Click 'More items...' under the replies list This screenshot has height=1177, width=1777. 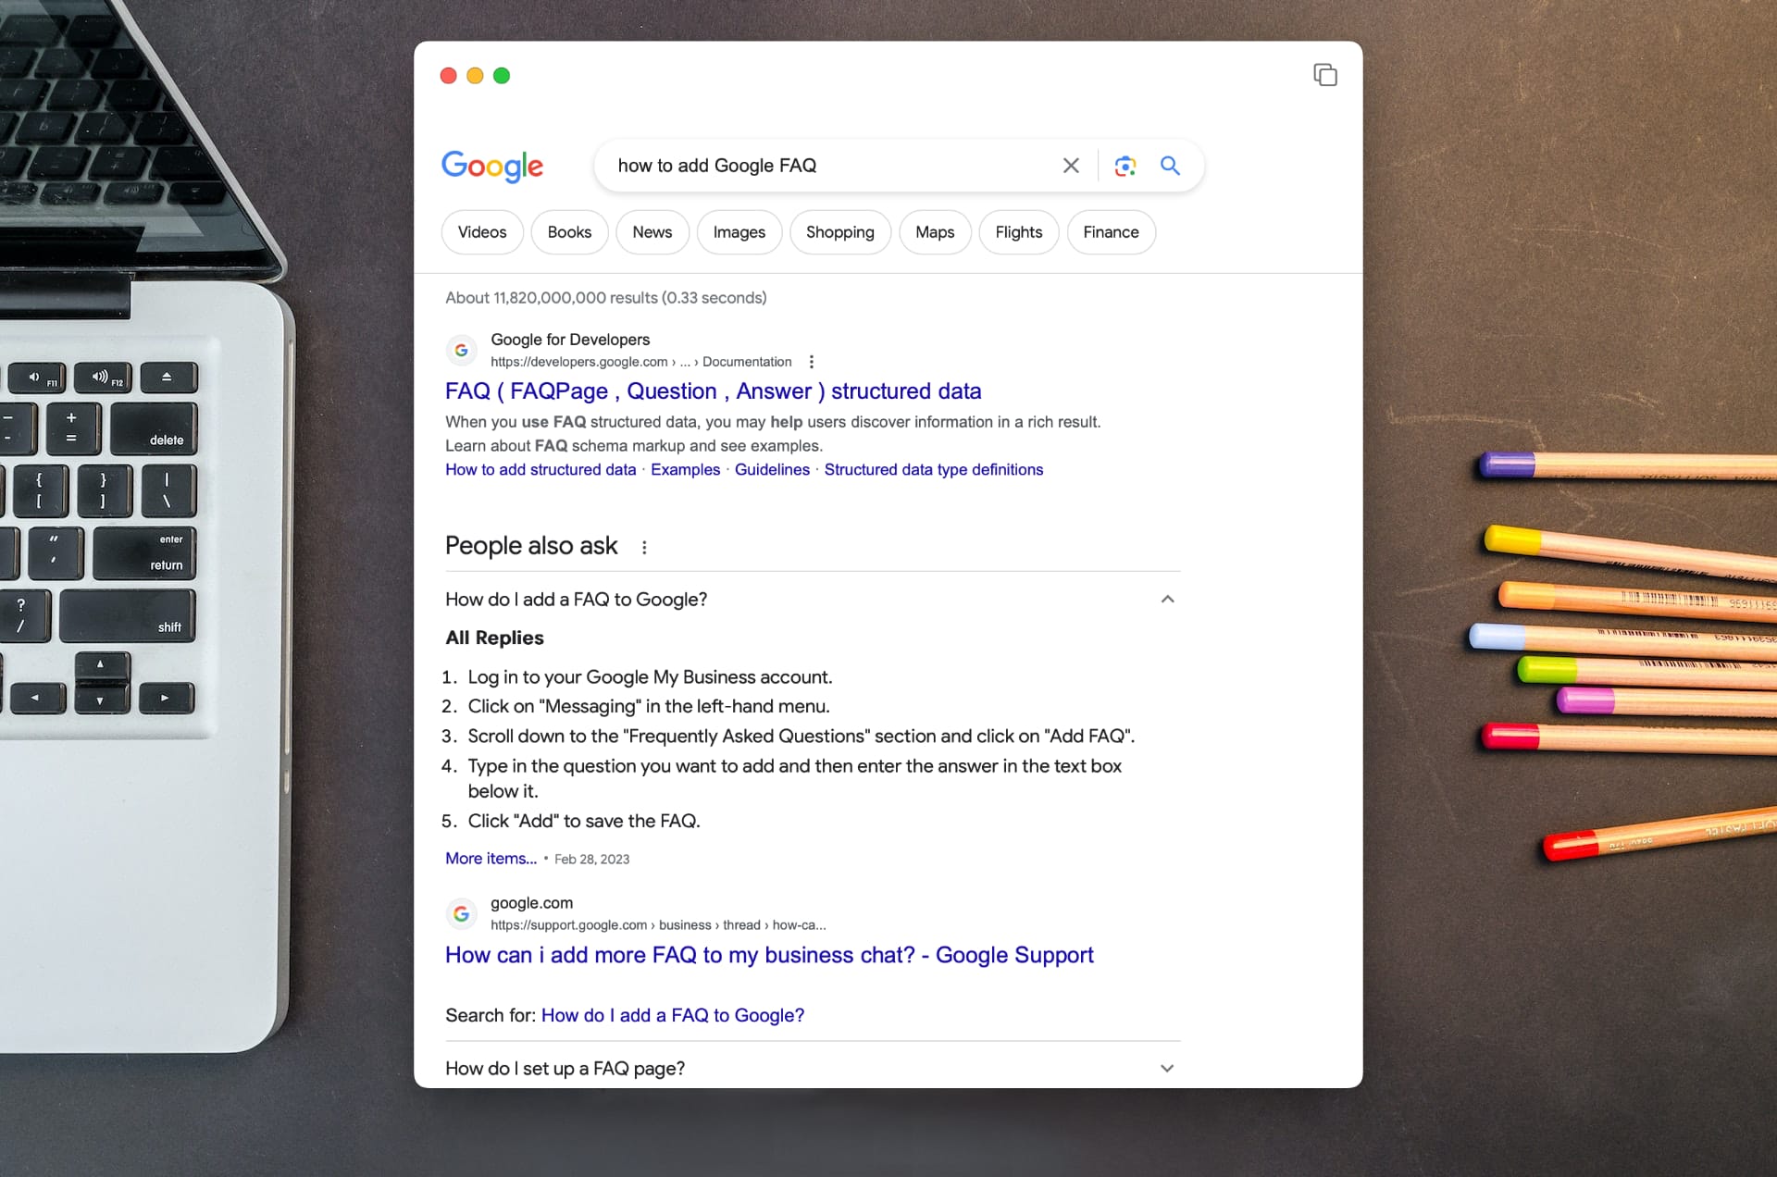pyautogui.click(x=491, y=859)
